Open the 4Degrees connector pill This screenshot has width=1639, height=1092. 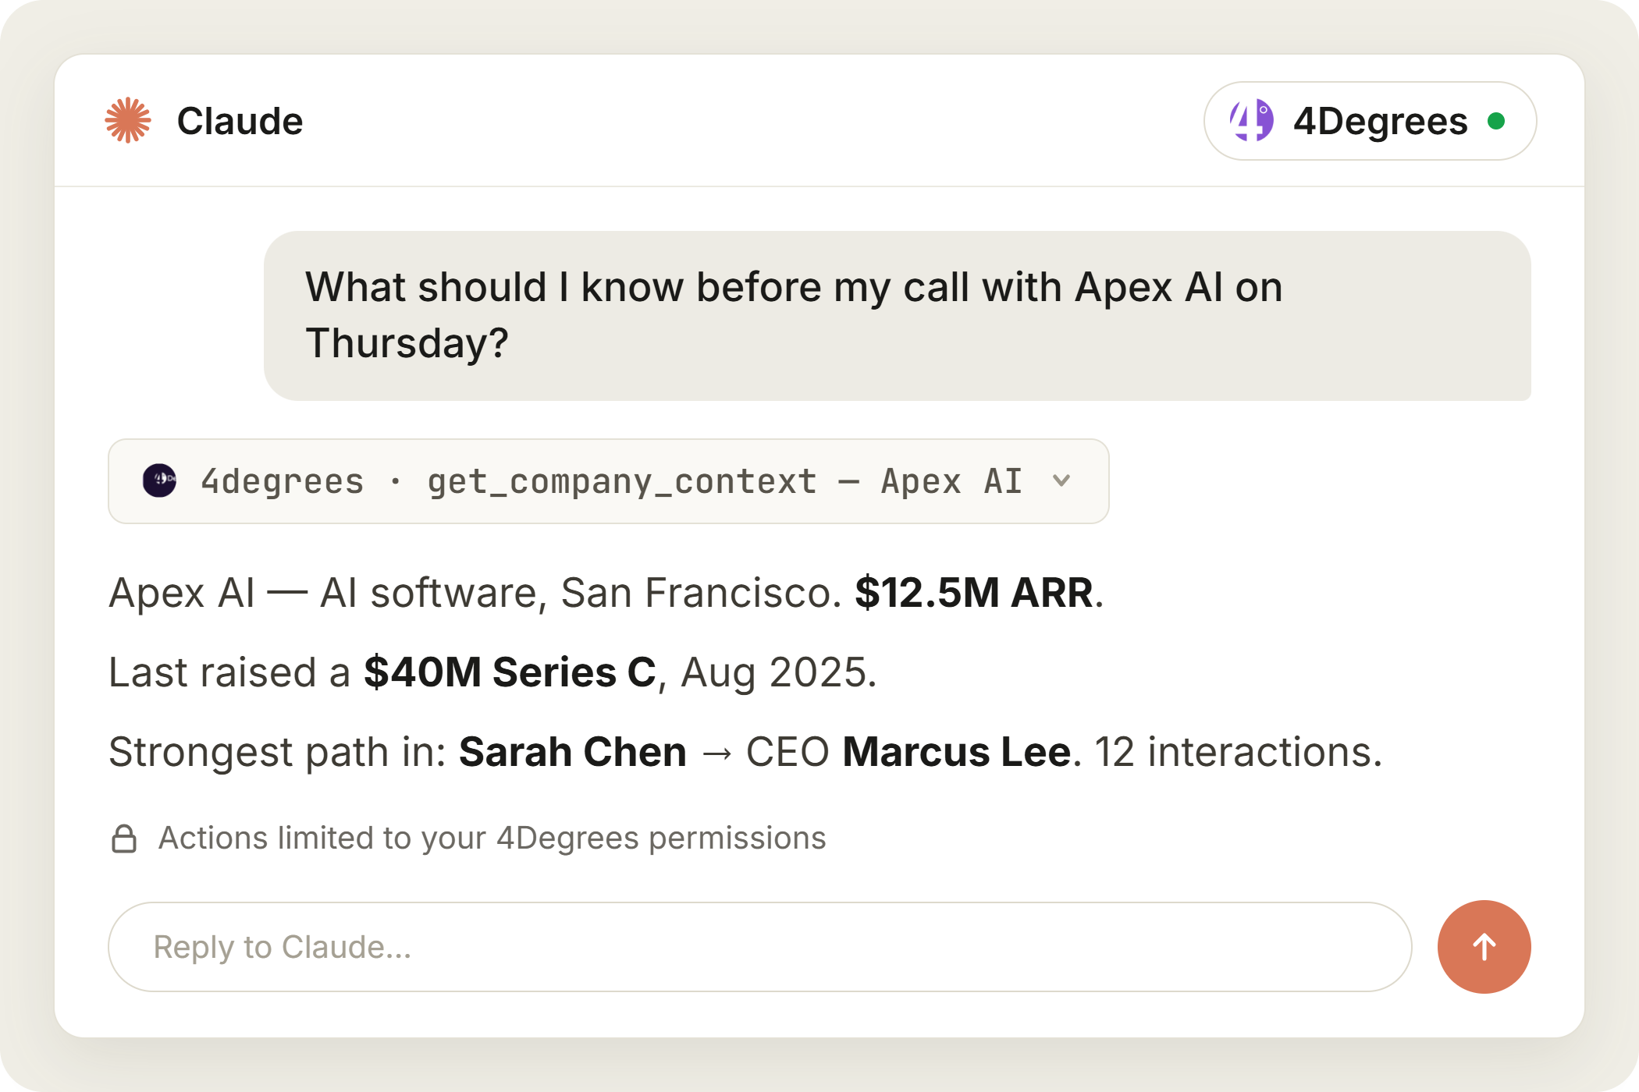pyautogui.click(x=1370, y=121)
